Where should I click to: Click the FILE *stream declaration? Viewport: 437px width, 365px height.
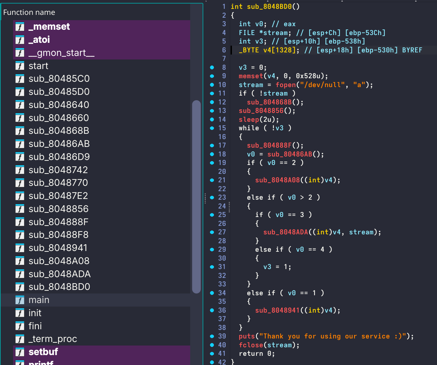265,33
